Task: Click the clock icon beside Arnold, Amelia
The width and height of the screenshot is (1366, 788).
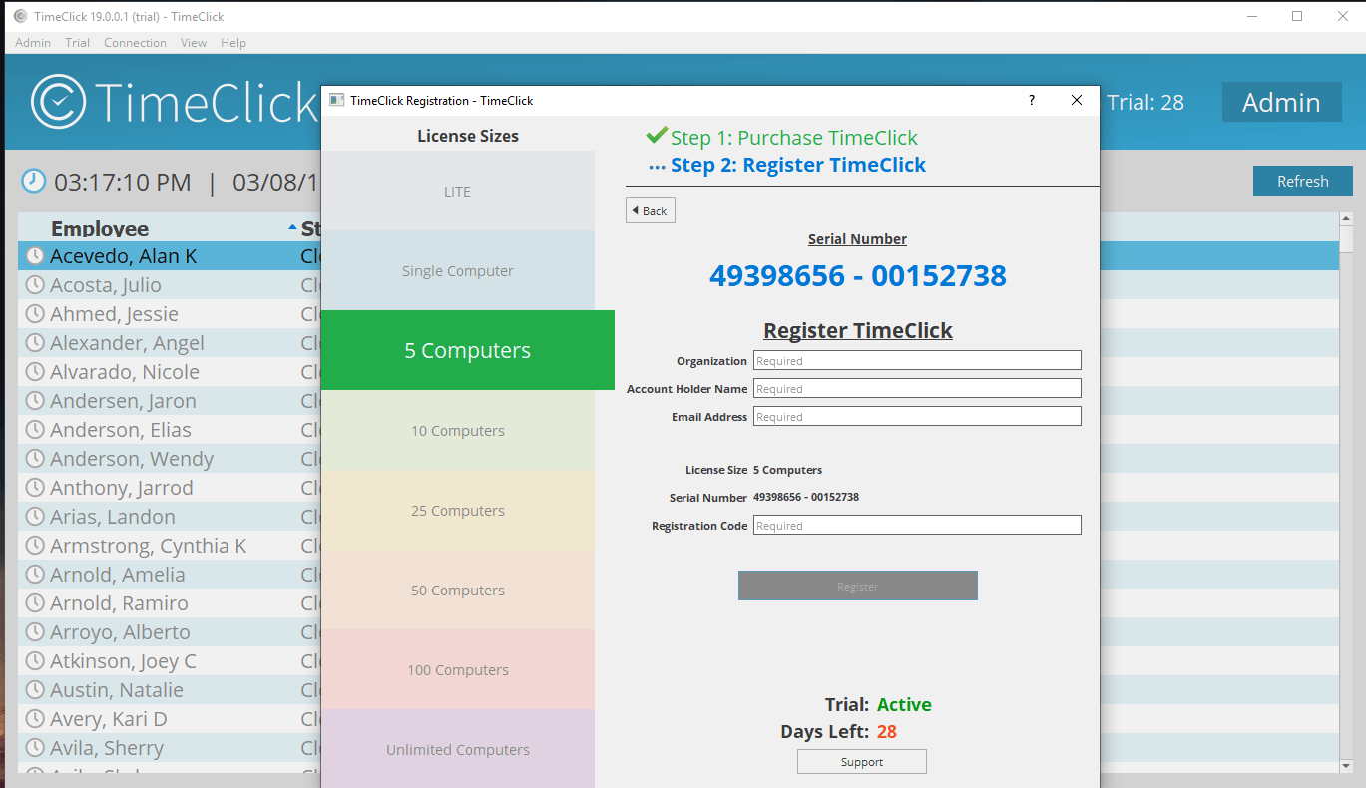Action: (x=35, y=575)
